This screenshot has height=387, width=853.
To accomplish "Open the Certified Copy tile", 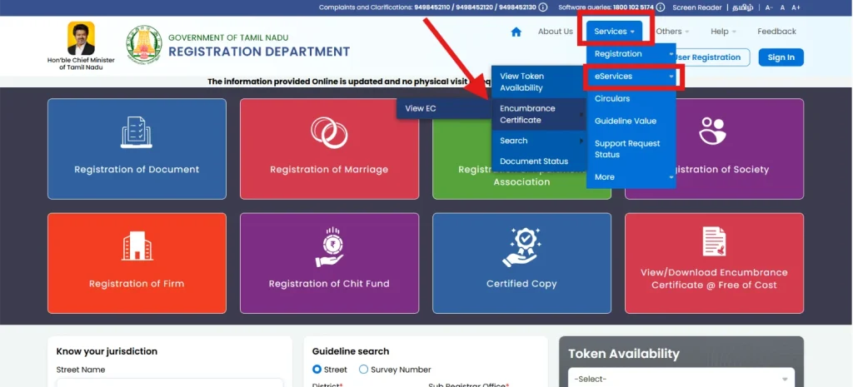I will click(521, 263).
